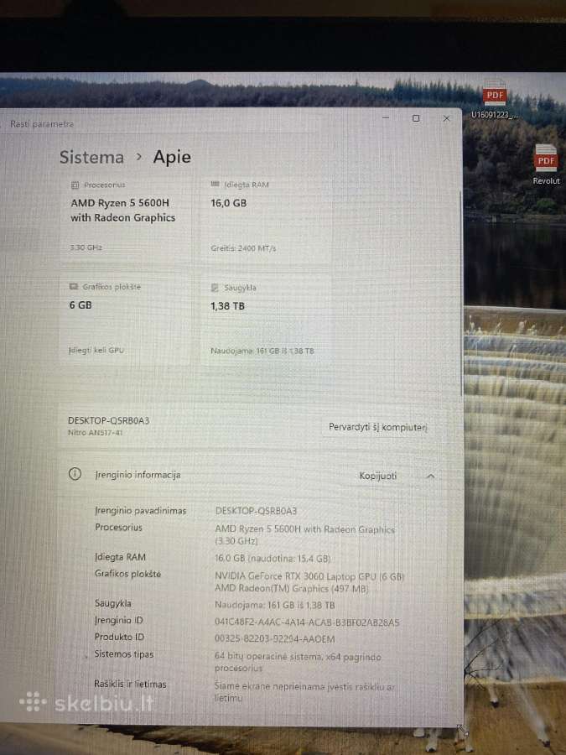Open the Revolut PDF desktop file

pos(546,164)
